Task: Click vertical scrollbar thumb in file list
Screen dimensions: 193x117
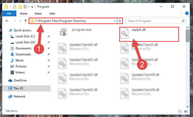Action: pyautogui.click(x=187, y=36)
